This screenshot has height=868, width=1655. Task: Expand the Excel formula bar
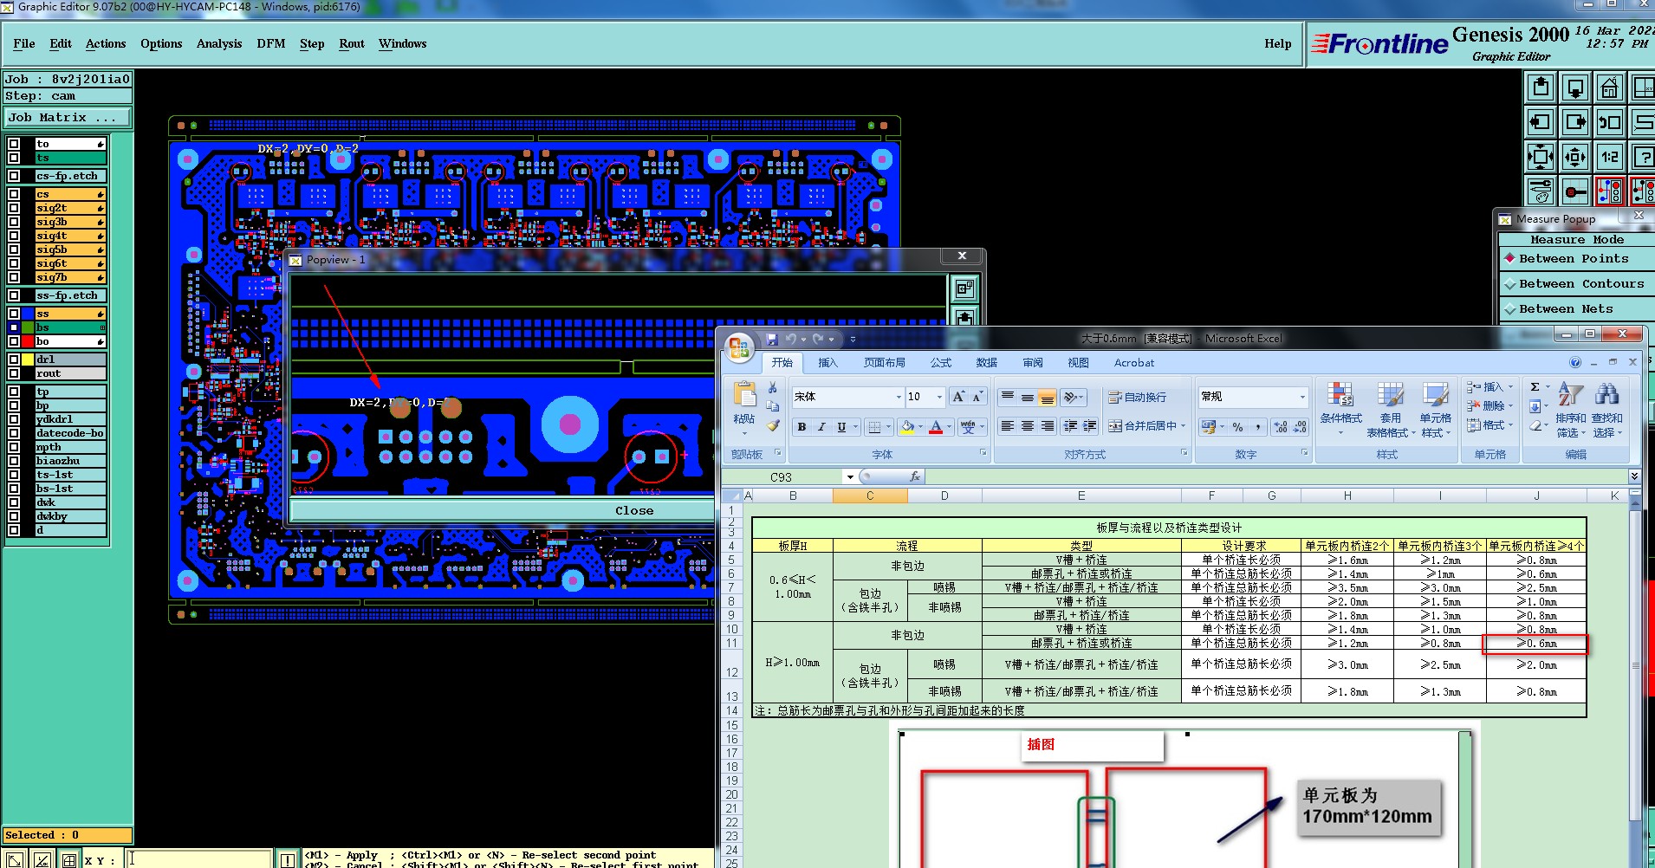click(1634, 476)
